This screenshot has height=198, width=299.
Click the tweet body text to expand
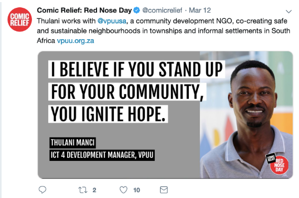click(164, 31)
